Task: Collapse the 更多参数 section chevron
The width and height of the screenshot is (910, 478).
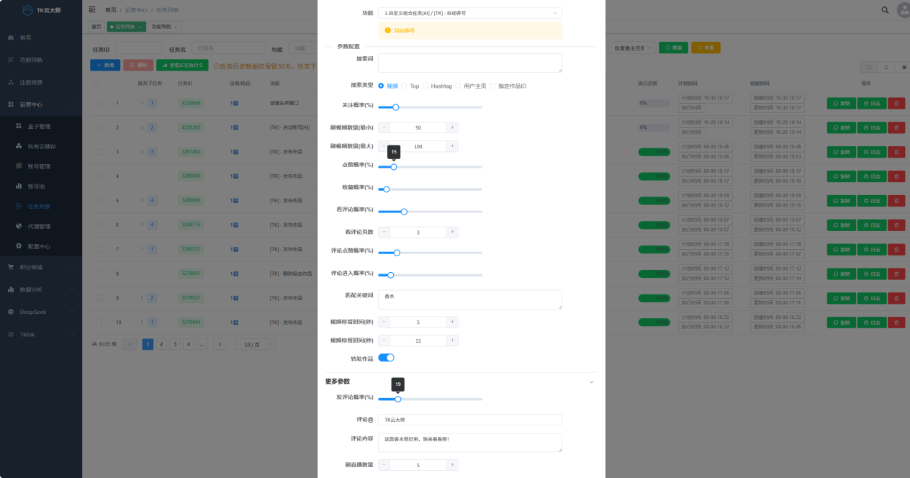Action: click(x=591, y=382)
